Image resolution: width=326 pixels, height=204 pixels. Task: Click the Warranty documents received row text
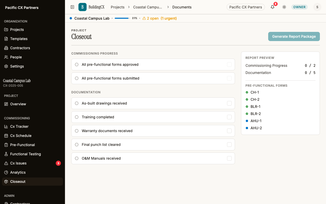click(x=107, y=131)
